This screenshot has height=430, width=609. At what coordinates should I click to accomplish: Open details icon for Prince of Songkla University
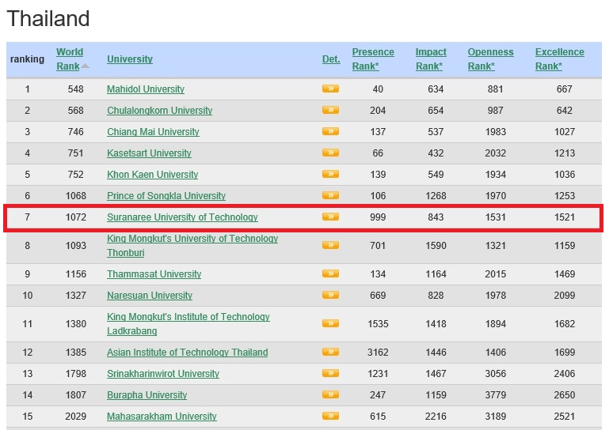[x=330, y=195]
